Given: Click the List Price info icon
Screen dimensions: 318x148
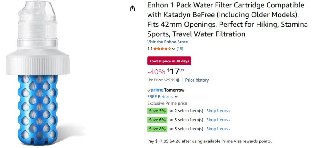Looking at the screenshot, I should (x=178, y=80).
